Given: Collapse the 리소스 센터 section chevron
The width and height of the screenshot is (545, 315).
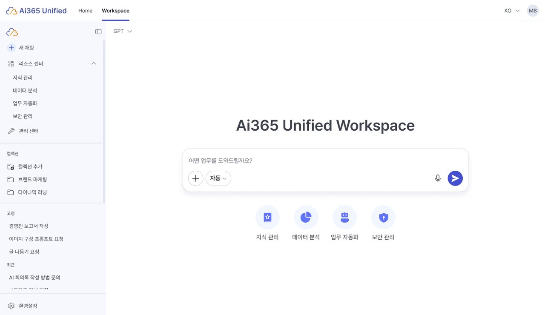Looking at the screenshot, I should (x=94, y=63).
